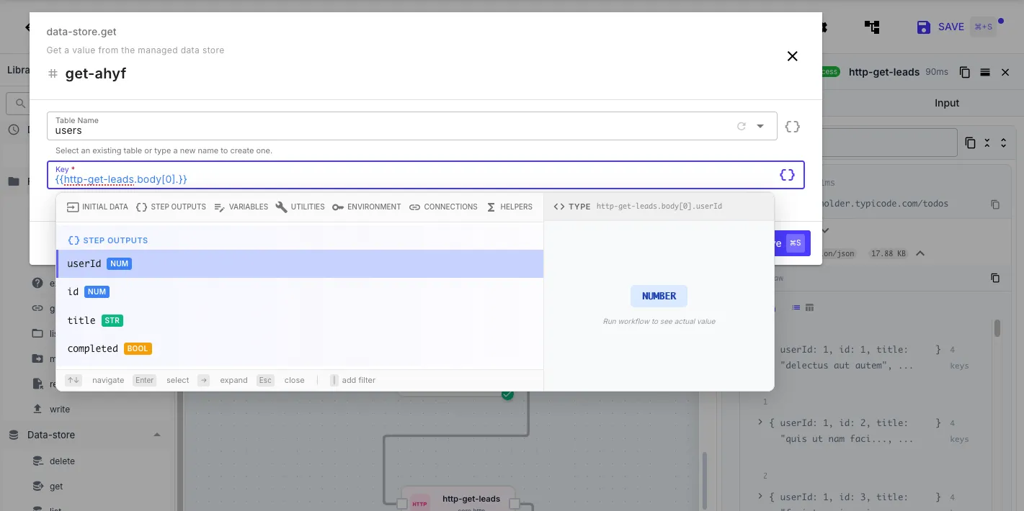Switch the output viewer to list view
The image size is (1024, 511).
[x=796, y=307]
